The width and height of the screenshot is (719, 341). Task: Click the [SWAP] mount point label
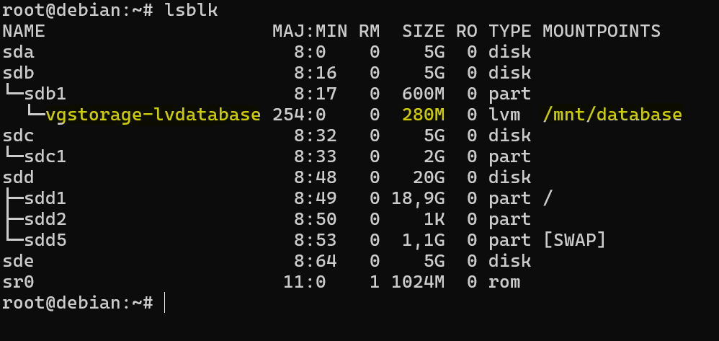click(x=574, y=241)
